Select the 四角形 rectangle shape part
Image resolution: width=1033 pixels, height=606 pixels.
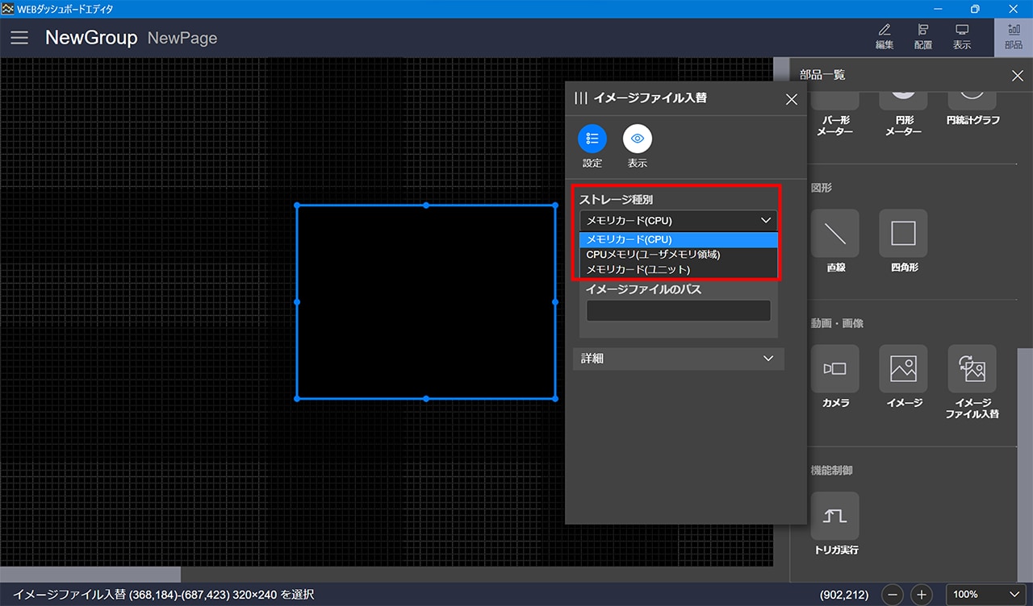[x=903, y=234]
